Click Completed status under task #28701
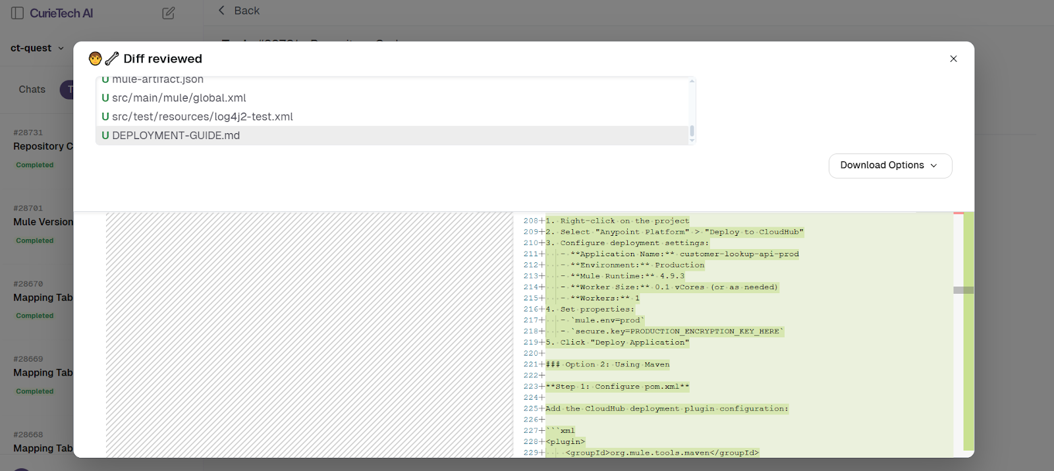Screen dimensions: 1054x471 35,241
